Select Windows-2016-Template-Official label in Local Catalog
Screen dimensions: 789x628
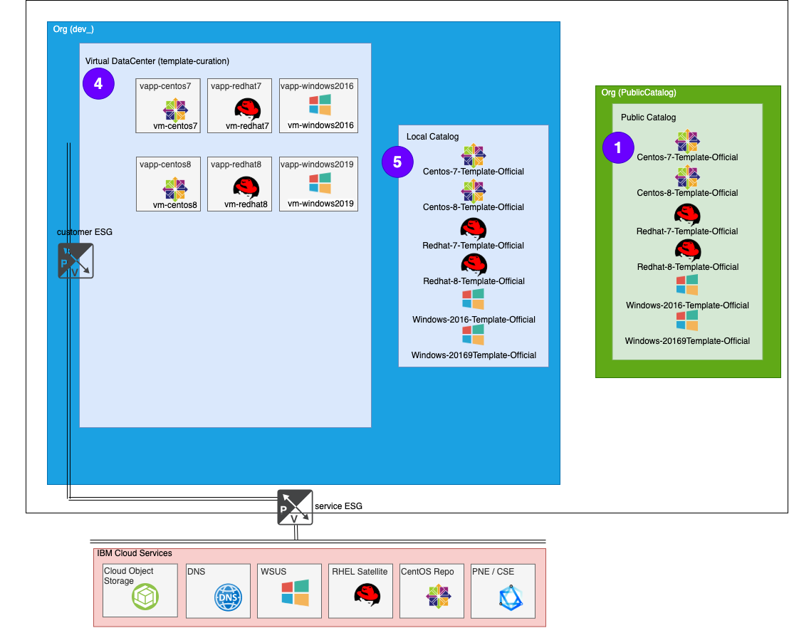pyautogui.click(x=474, y=320)
